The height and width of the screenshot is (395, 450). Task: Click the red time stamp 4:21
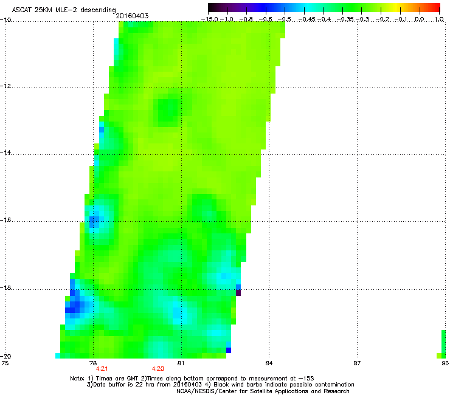point(102,369)
